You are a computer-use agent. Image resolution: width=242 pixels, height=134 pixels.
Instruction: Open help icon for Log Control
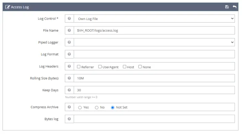[69, 18]
